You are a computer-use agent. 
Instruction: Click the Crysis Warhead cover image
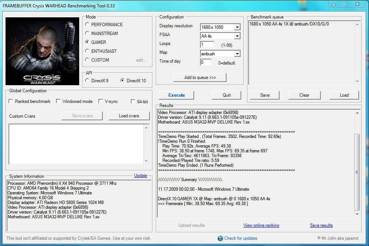[x=42, y=51]
